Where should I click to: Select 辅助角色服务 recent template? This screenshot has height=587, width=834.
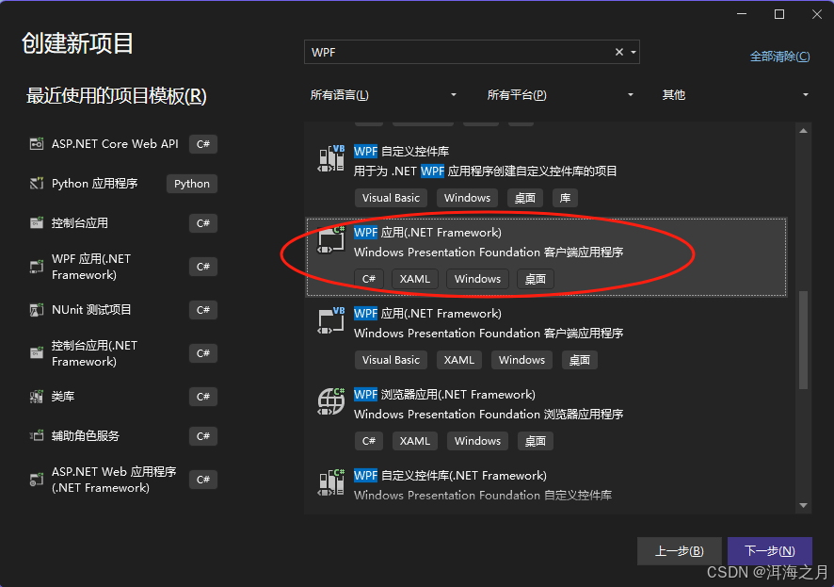tap(85, 436)
